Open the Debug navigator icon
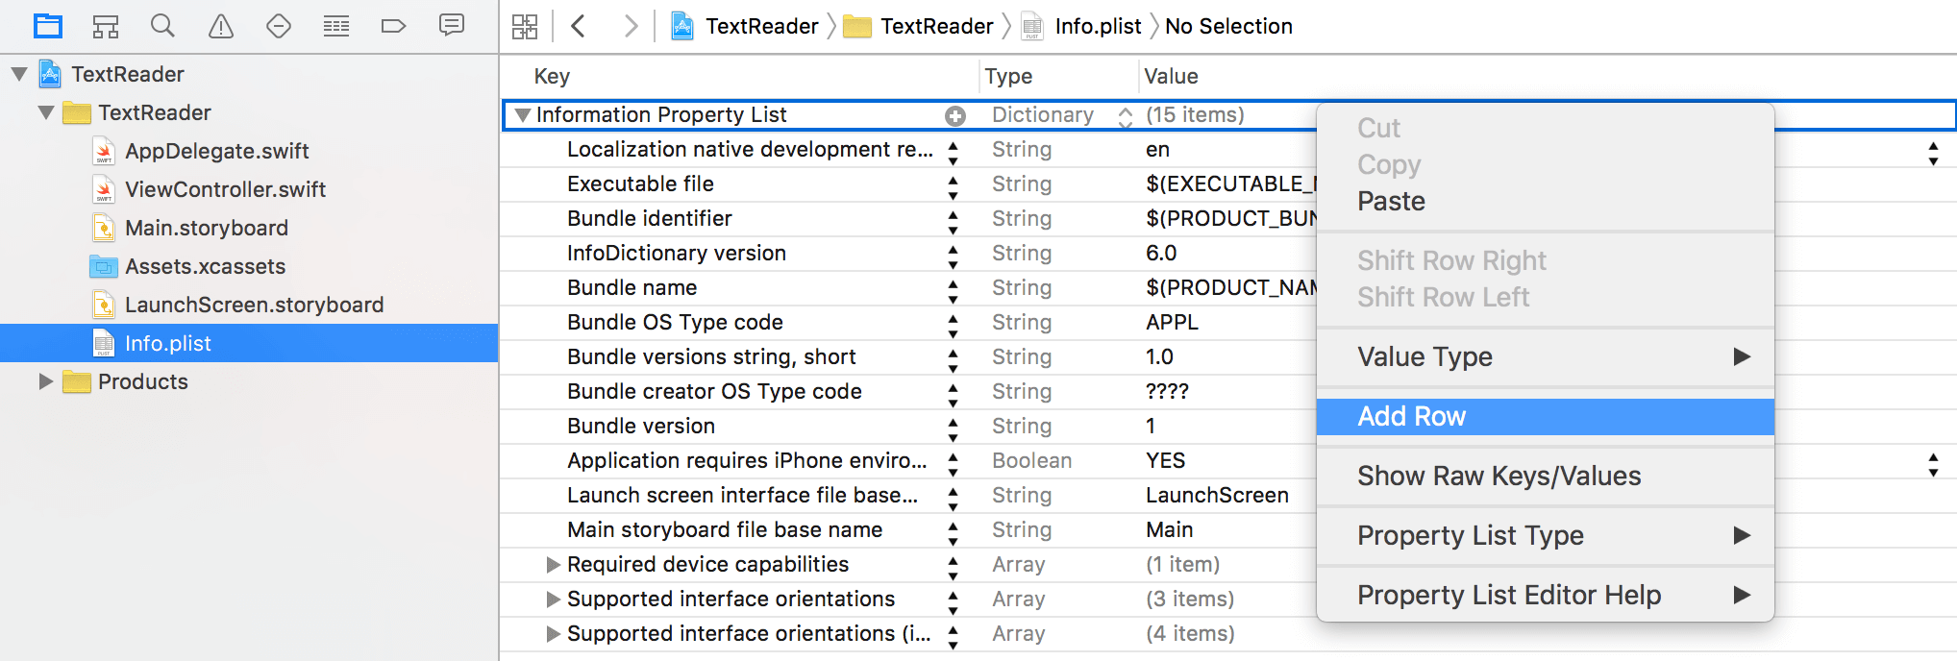This screenshot has height=661, width=1957. coord(336,26)
